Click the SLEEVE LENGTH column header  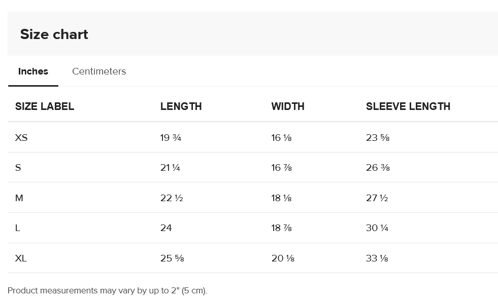pos(408,106)
